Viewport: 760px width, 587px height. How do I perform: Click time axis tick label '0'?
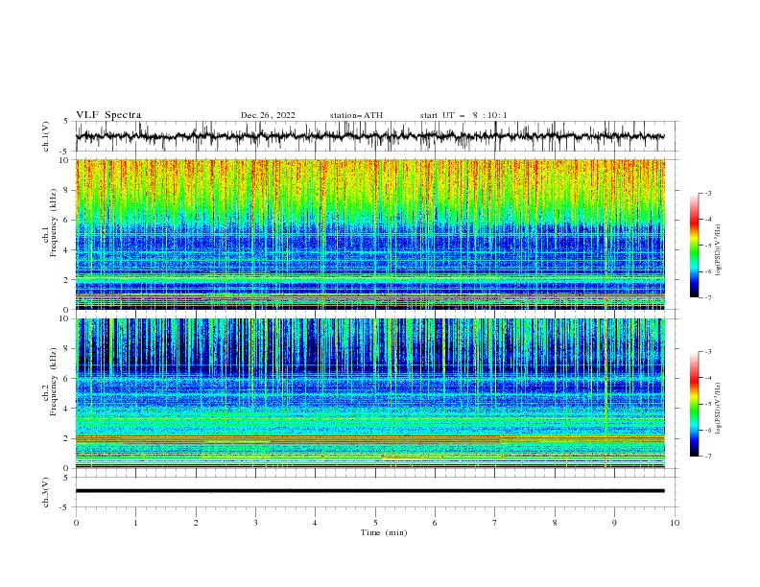[x=76, y=523]
